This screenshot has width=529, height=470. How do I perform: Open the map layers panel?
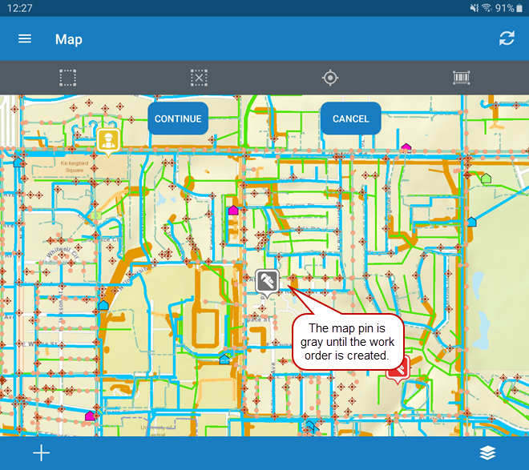tap(487, 452)
